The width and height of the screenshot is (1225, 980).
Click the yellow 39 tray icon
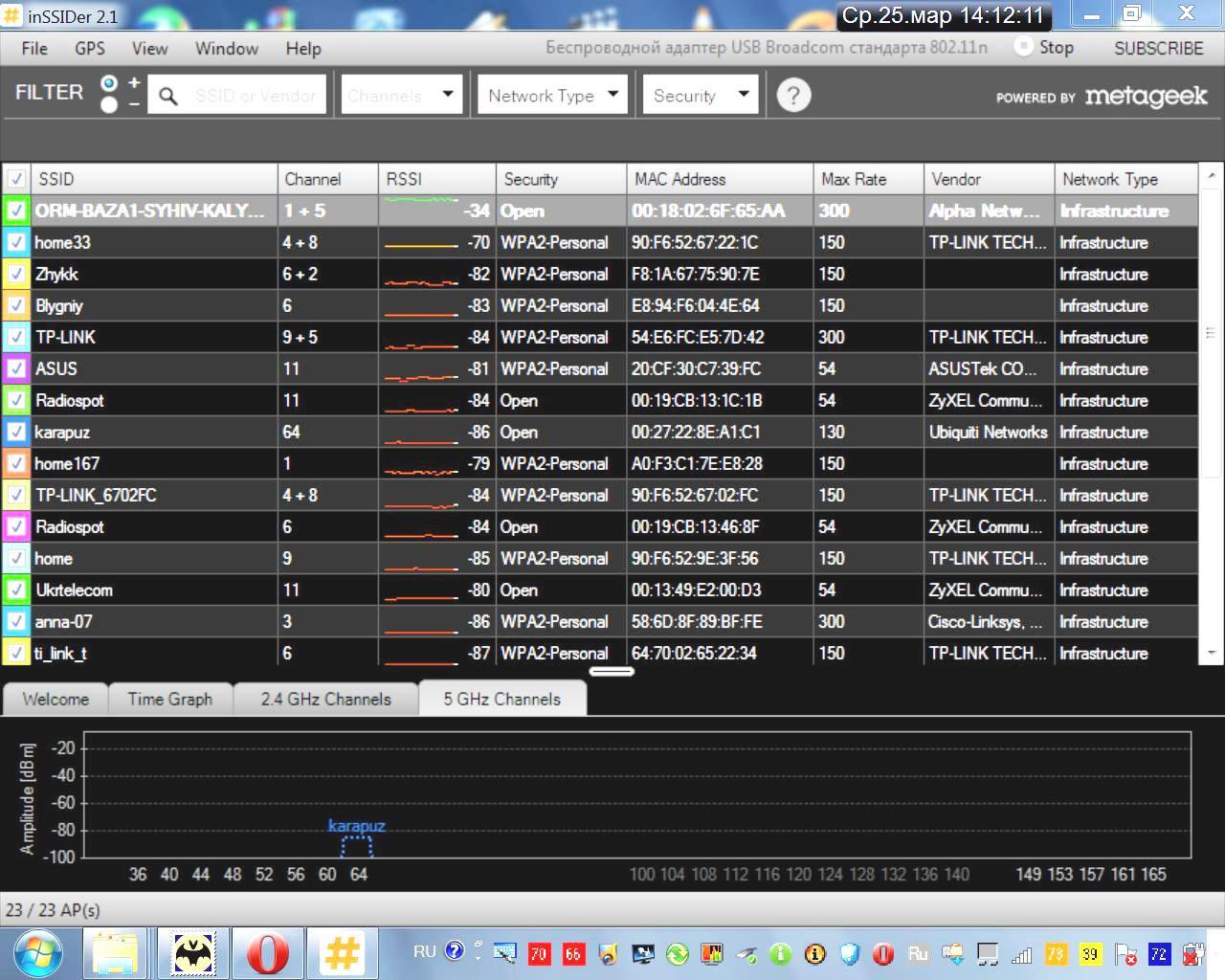1090,953
